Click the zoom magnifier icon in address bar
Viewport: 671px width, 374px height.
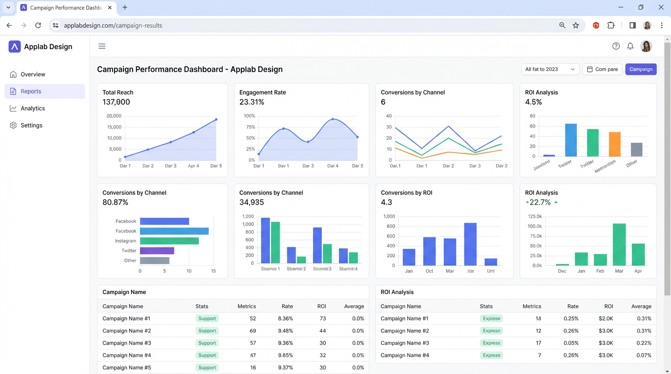[x=562, y=25]
